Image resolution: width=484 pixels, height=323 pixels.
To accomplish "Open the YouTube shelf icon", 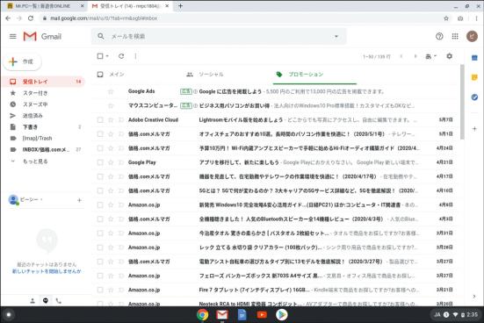I will 262,315.
